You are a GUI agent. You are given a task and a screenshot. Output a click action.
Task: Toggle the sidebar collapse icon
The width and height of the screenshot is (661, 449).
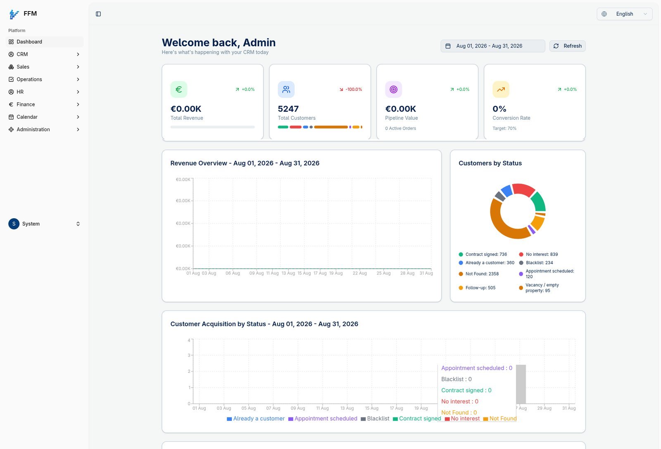[x=98, y=14]
